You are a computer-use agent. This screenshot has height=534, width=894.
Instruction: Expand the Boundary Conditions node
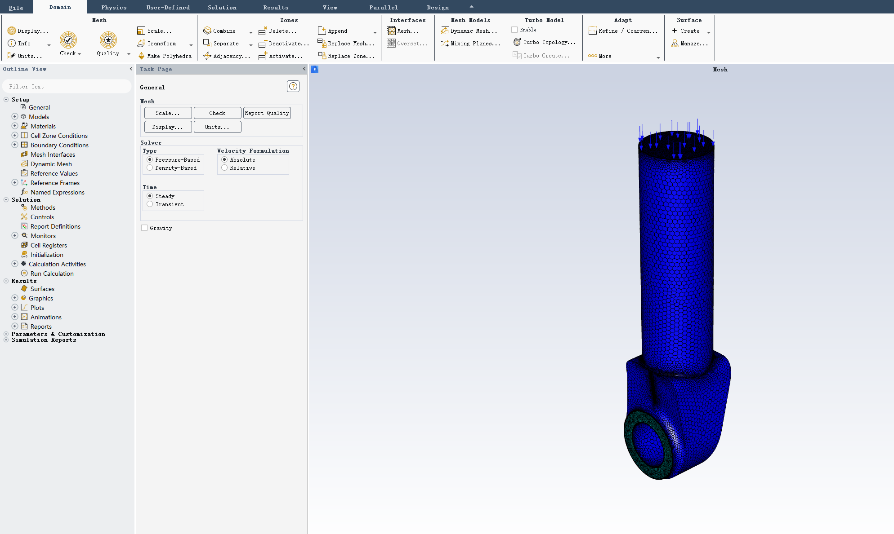coord(15,145)
